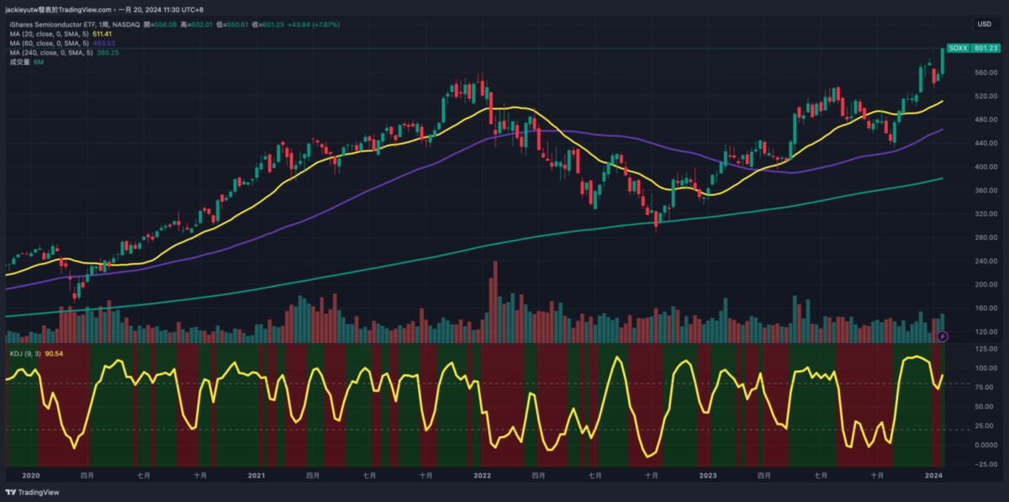Select the MA 240 indicator legend
The height and width of the screenshot is (502, 1009).
click(52, 52)
